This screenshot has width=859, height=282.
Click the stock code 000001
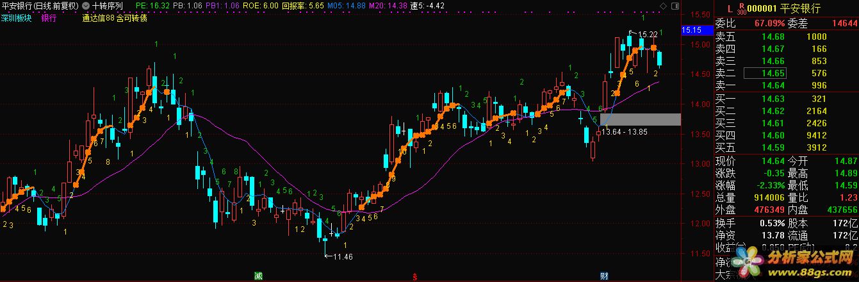(762, 8)
